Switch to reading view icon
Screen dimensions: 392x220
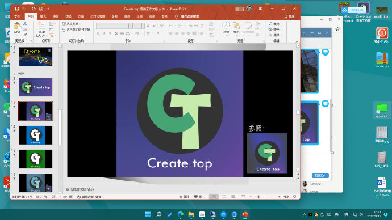point(233,197)
